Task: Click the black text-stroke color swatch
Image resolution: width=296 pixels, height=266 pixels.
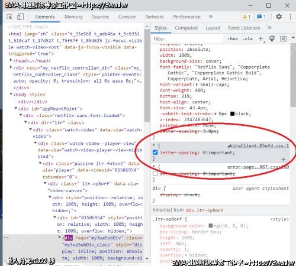Action: click(x=233, y=113)
